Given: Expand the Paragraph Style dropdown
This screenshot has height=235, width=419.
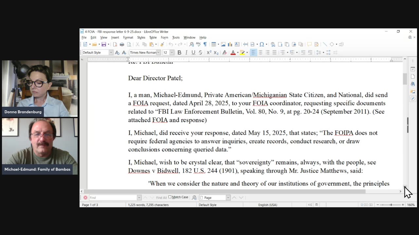Looking at the screenshot, I should (x=111, y=53).
